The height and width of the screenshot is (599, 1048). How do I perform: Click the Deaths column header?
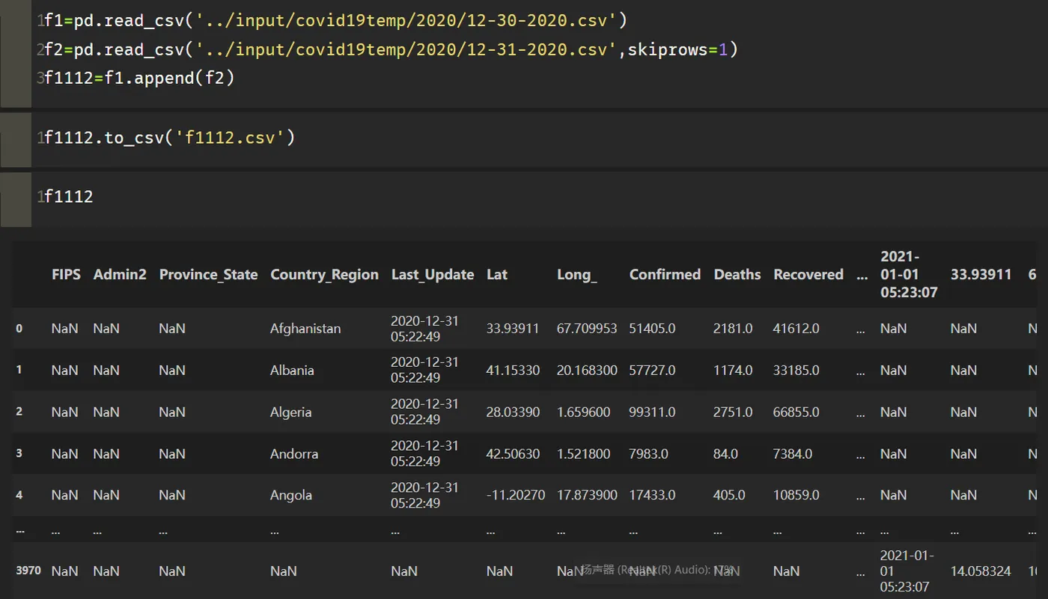click(x=737, y=275)
